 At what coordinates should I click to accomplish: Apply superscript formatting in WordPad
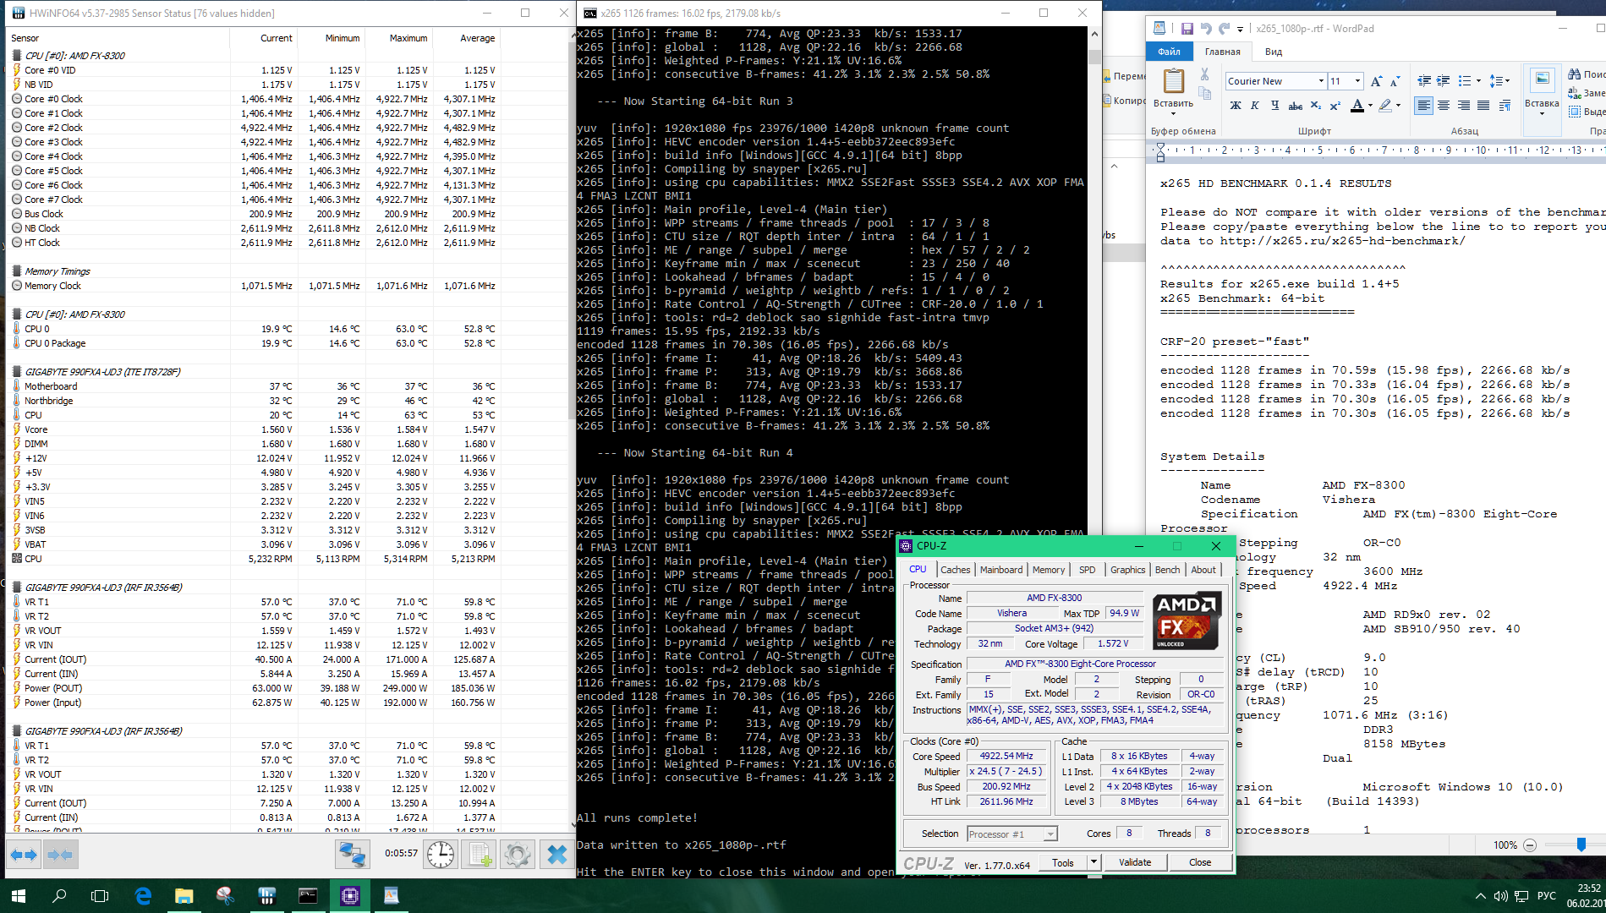pyautogui.click(x=1335, y=106)
